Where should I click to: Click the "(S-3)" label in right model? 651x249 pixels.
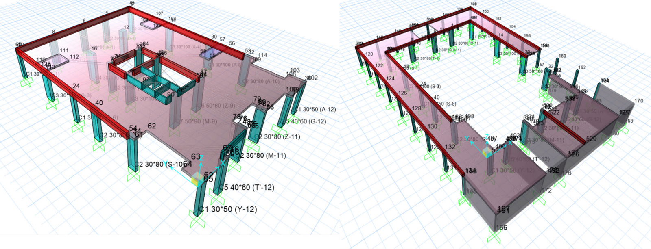pos(435,87)
